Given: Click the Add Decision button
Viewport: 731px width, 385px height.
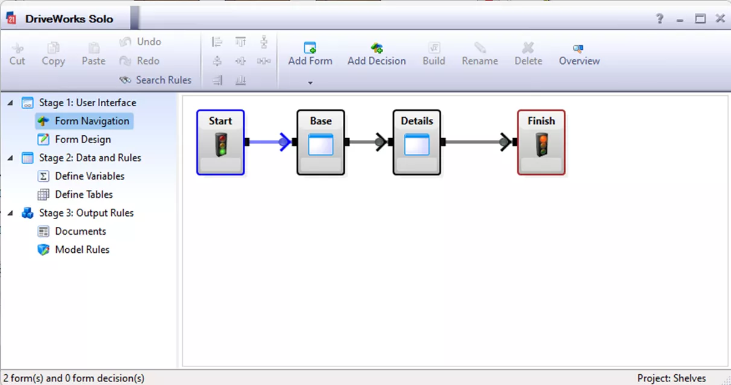Looking at the screenshot, I should (377, 54).
